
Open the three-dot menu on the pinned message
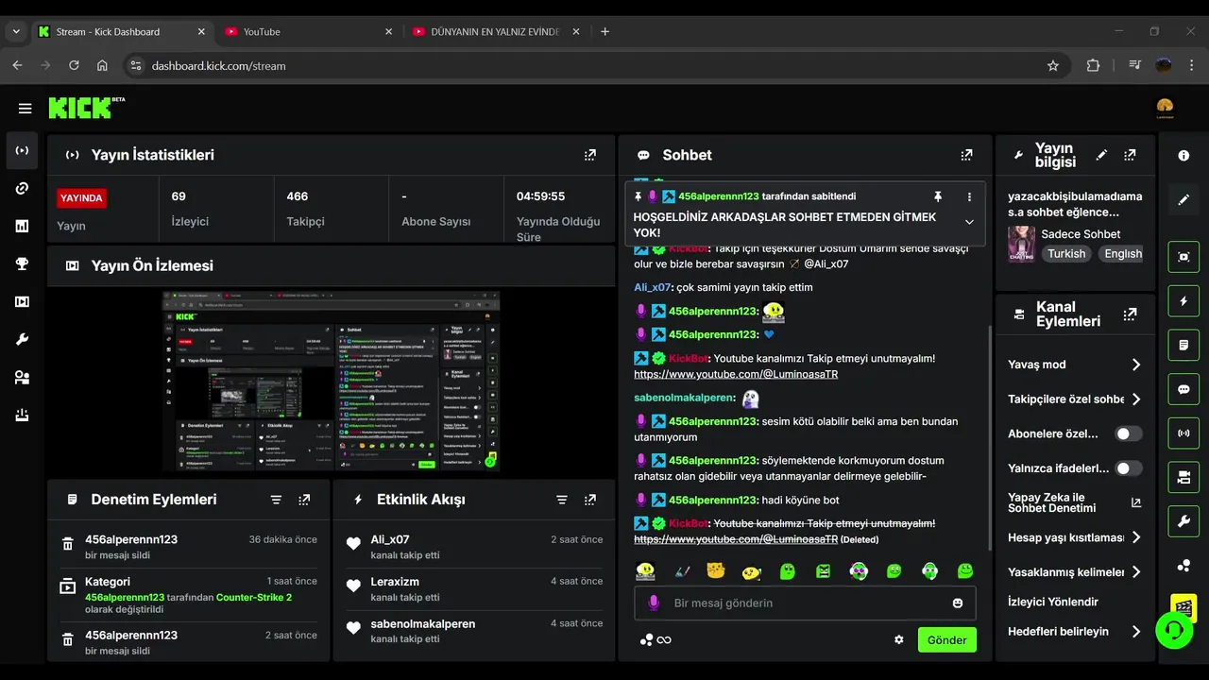(969, 196)
